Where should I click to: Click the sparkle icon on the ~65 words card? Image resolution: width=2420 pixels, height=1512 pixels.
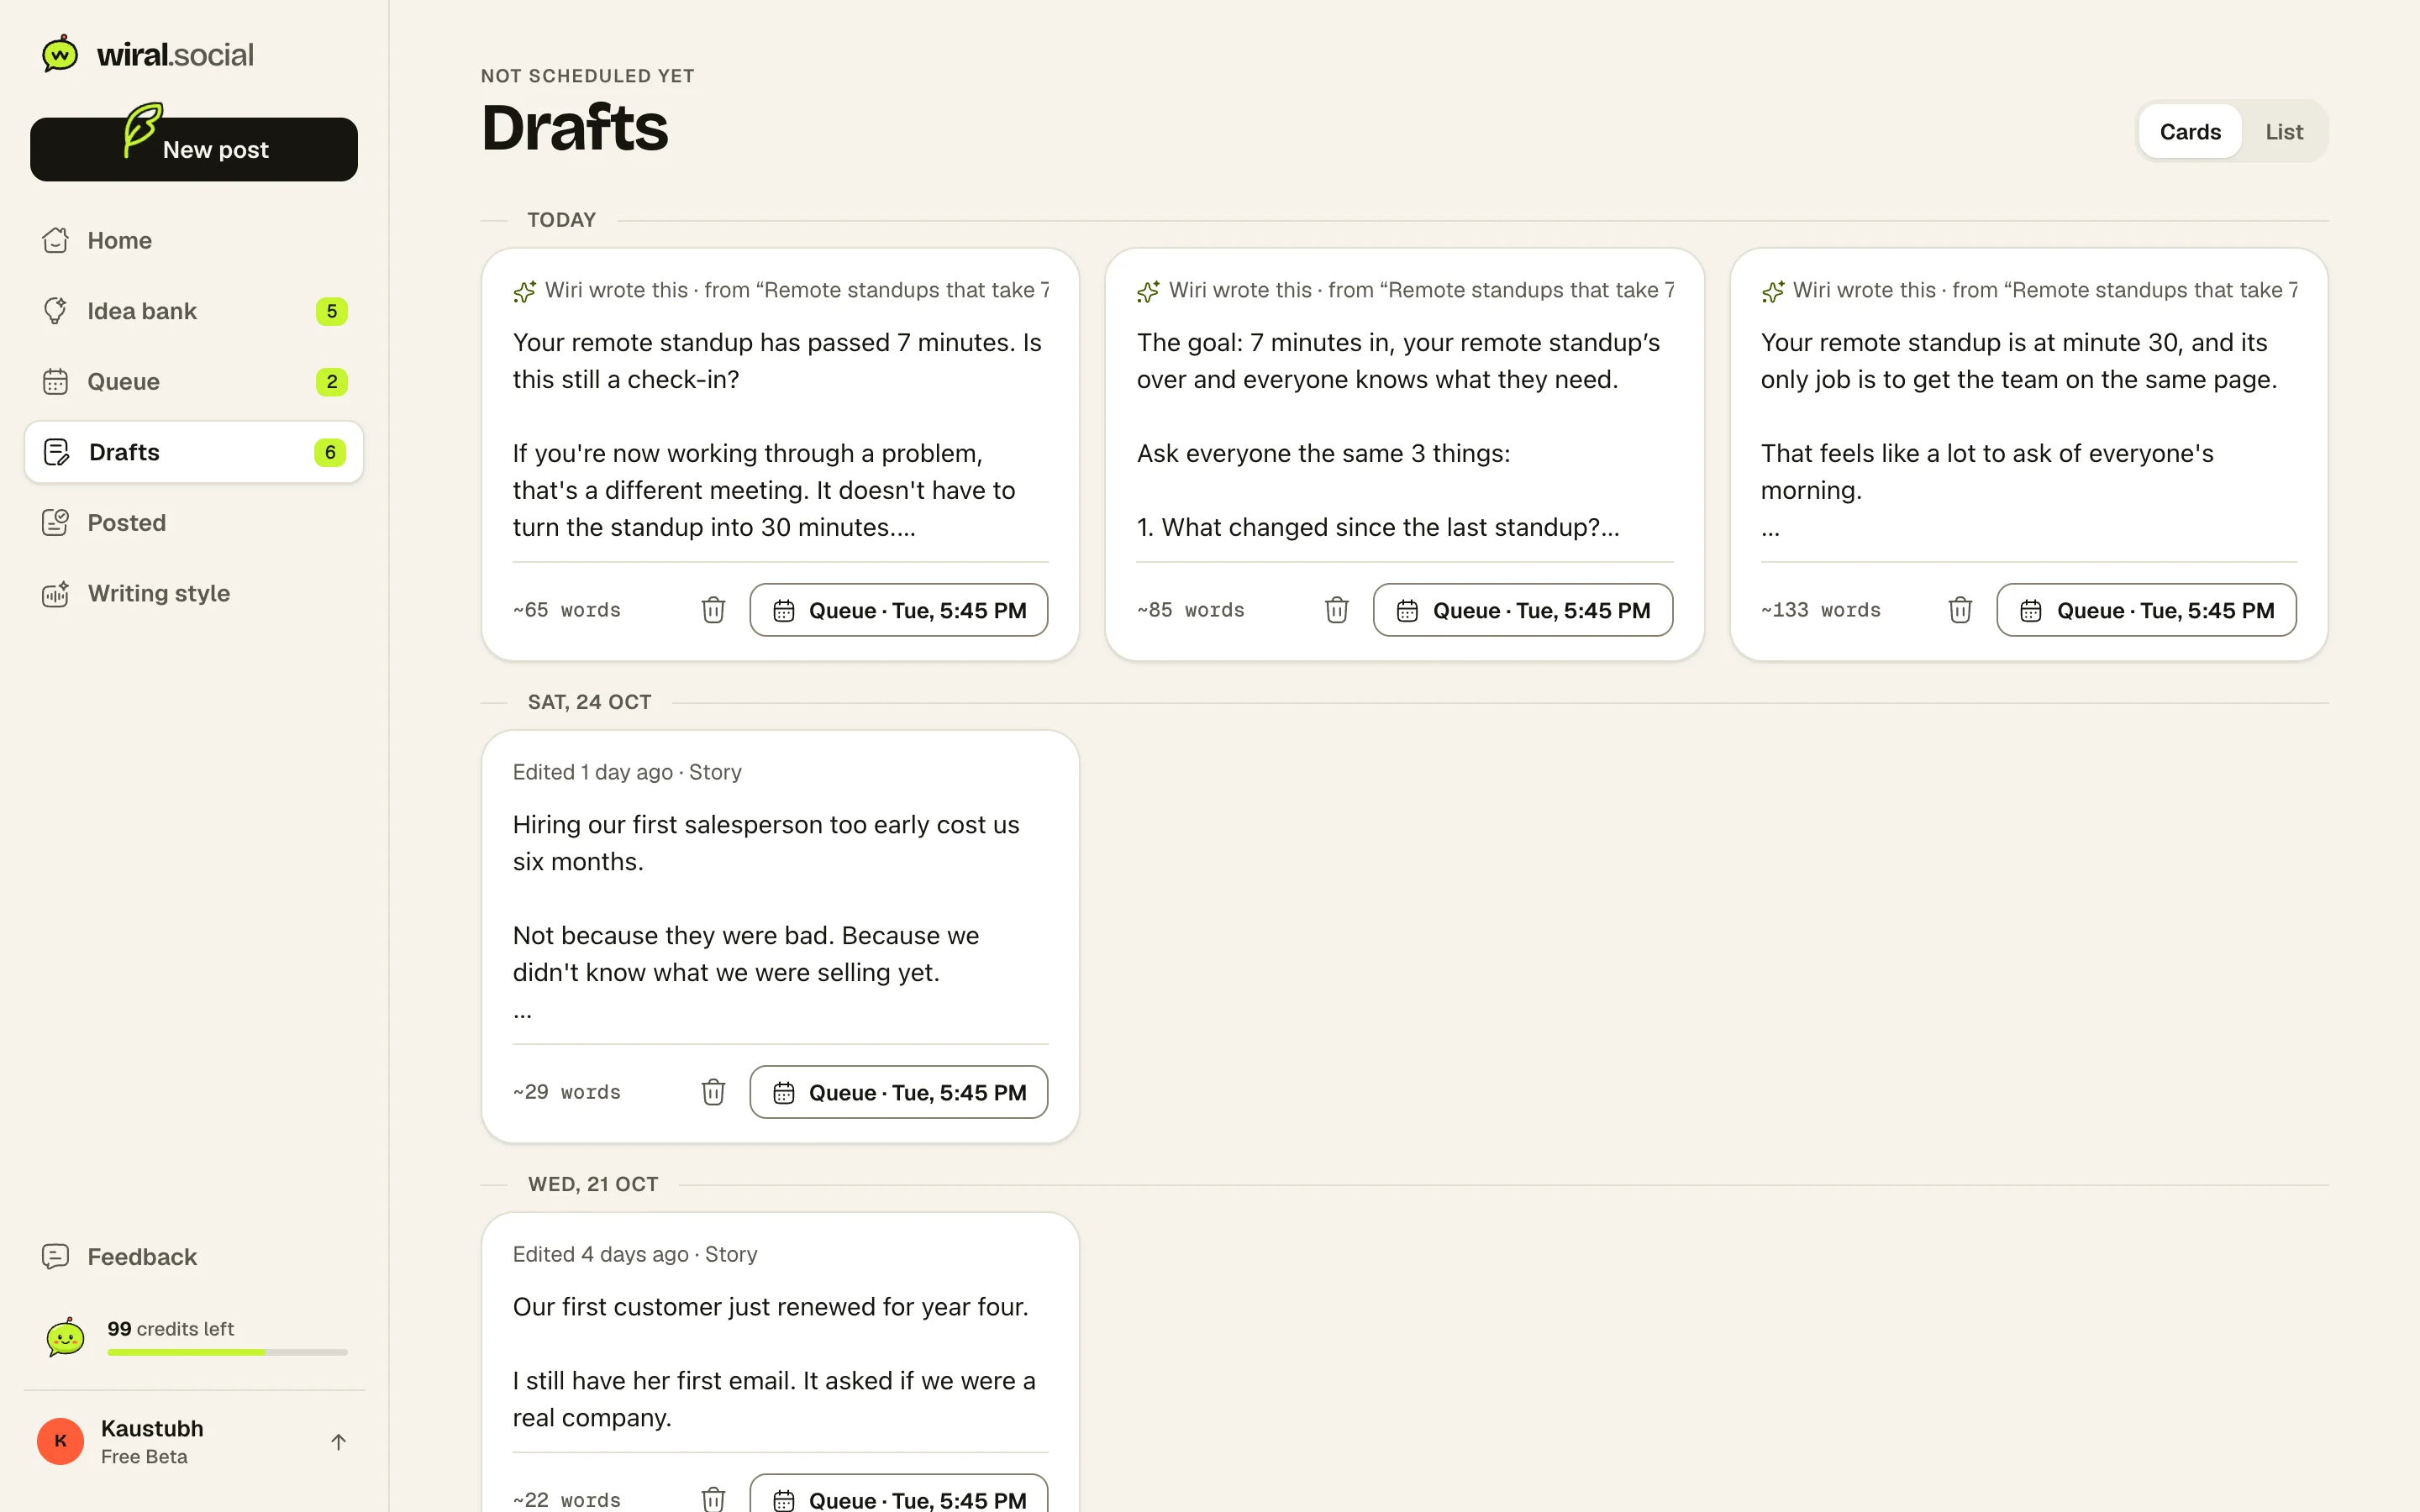click(525, 291)
